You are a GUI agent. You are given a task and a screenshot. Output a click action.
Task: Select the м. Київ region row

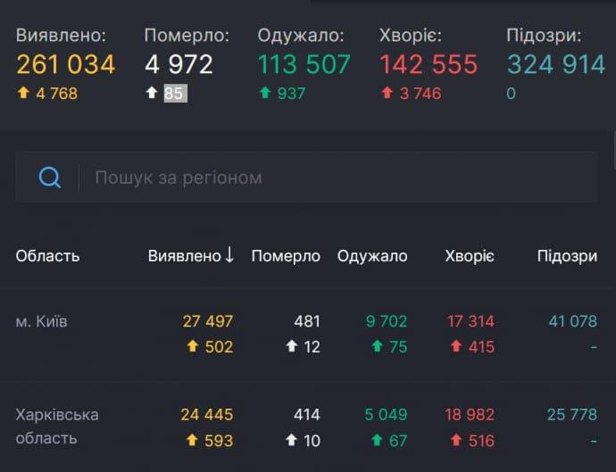pos(41,321)
